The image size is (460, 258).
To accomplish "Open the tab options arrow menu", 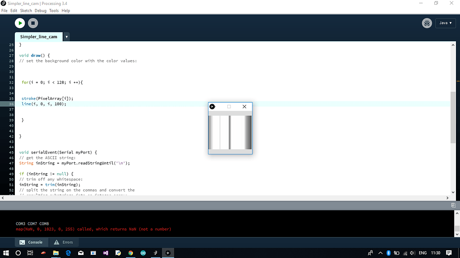I will coord(66,37).
